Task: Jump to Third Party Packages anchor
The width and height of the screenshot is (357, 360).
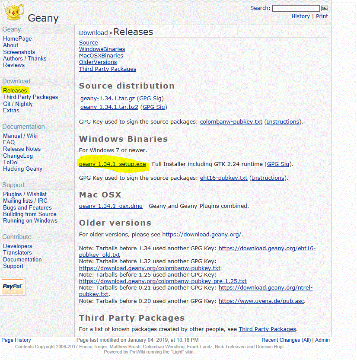Action: [x=108, y=69]
